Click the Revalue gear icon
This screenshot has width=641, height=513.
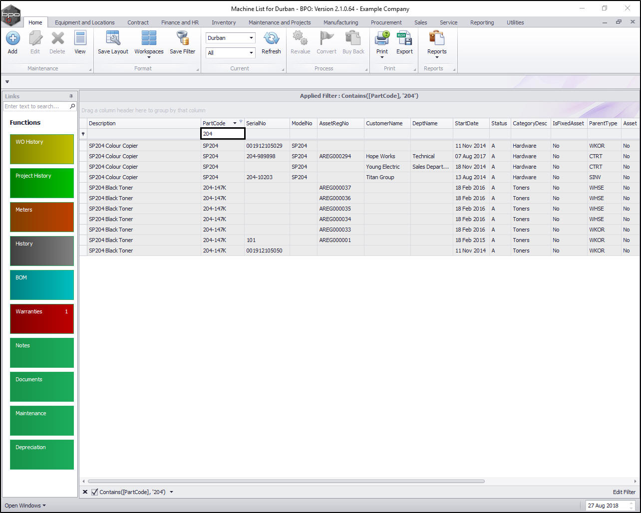(x=300, y=38)
